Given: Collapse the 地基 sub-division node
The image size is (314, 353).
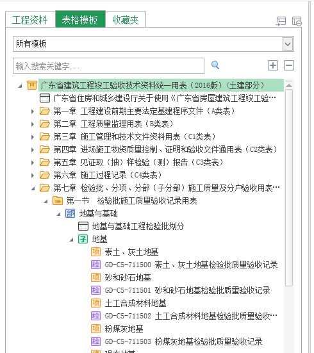Looking at the screenshot, I should tap(71, 240).
